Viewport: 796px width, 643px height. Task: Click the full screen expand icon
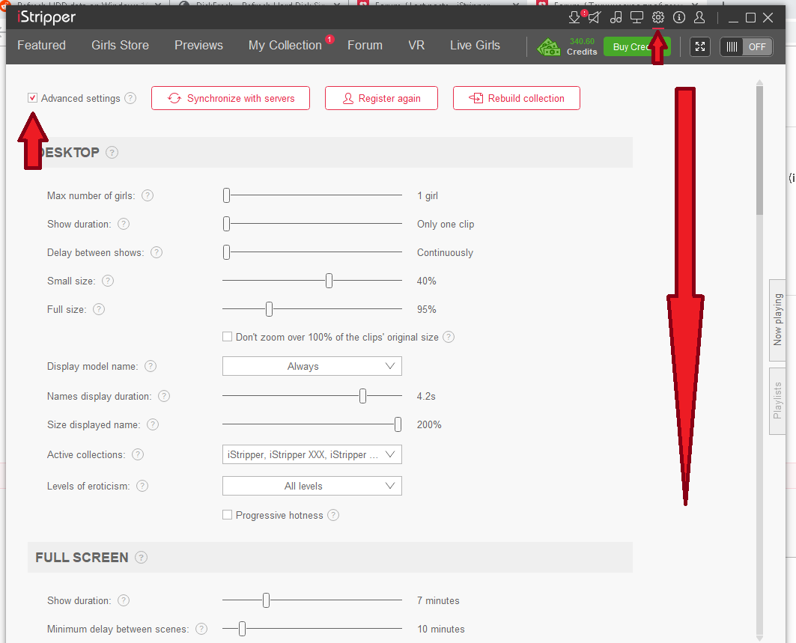(700, 46)
